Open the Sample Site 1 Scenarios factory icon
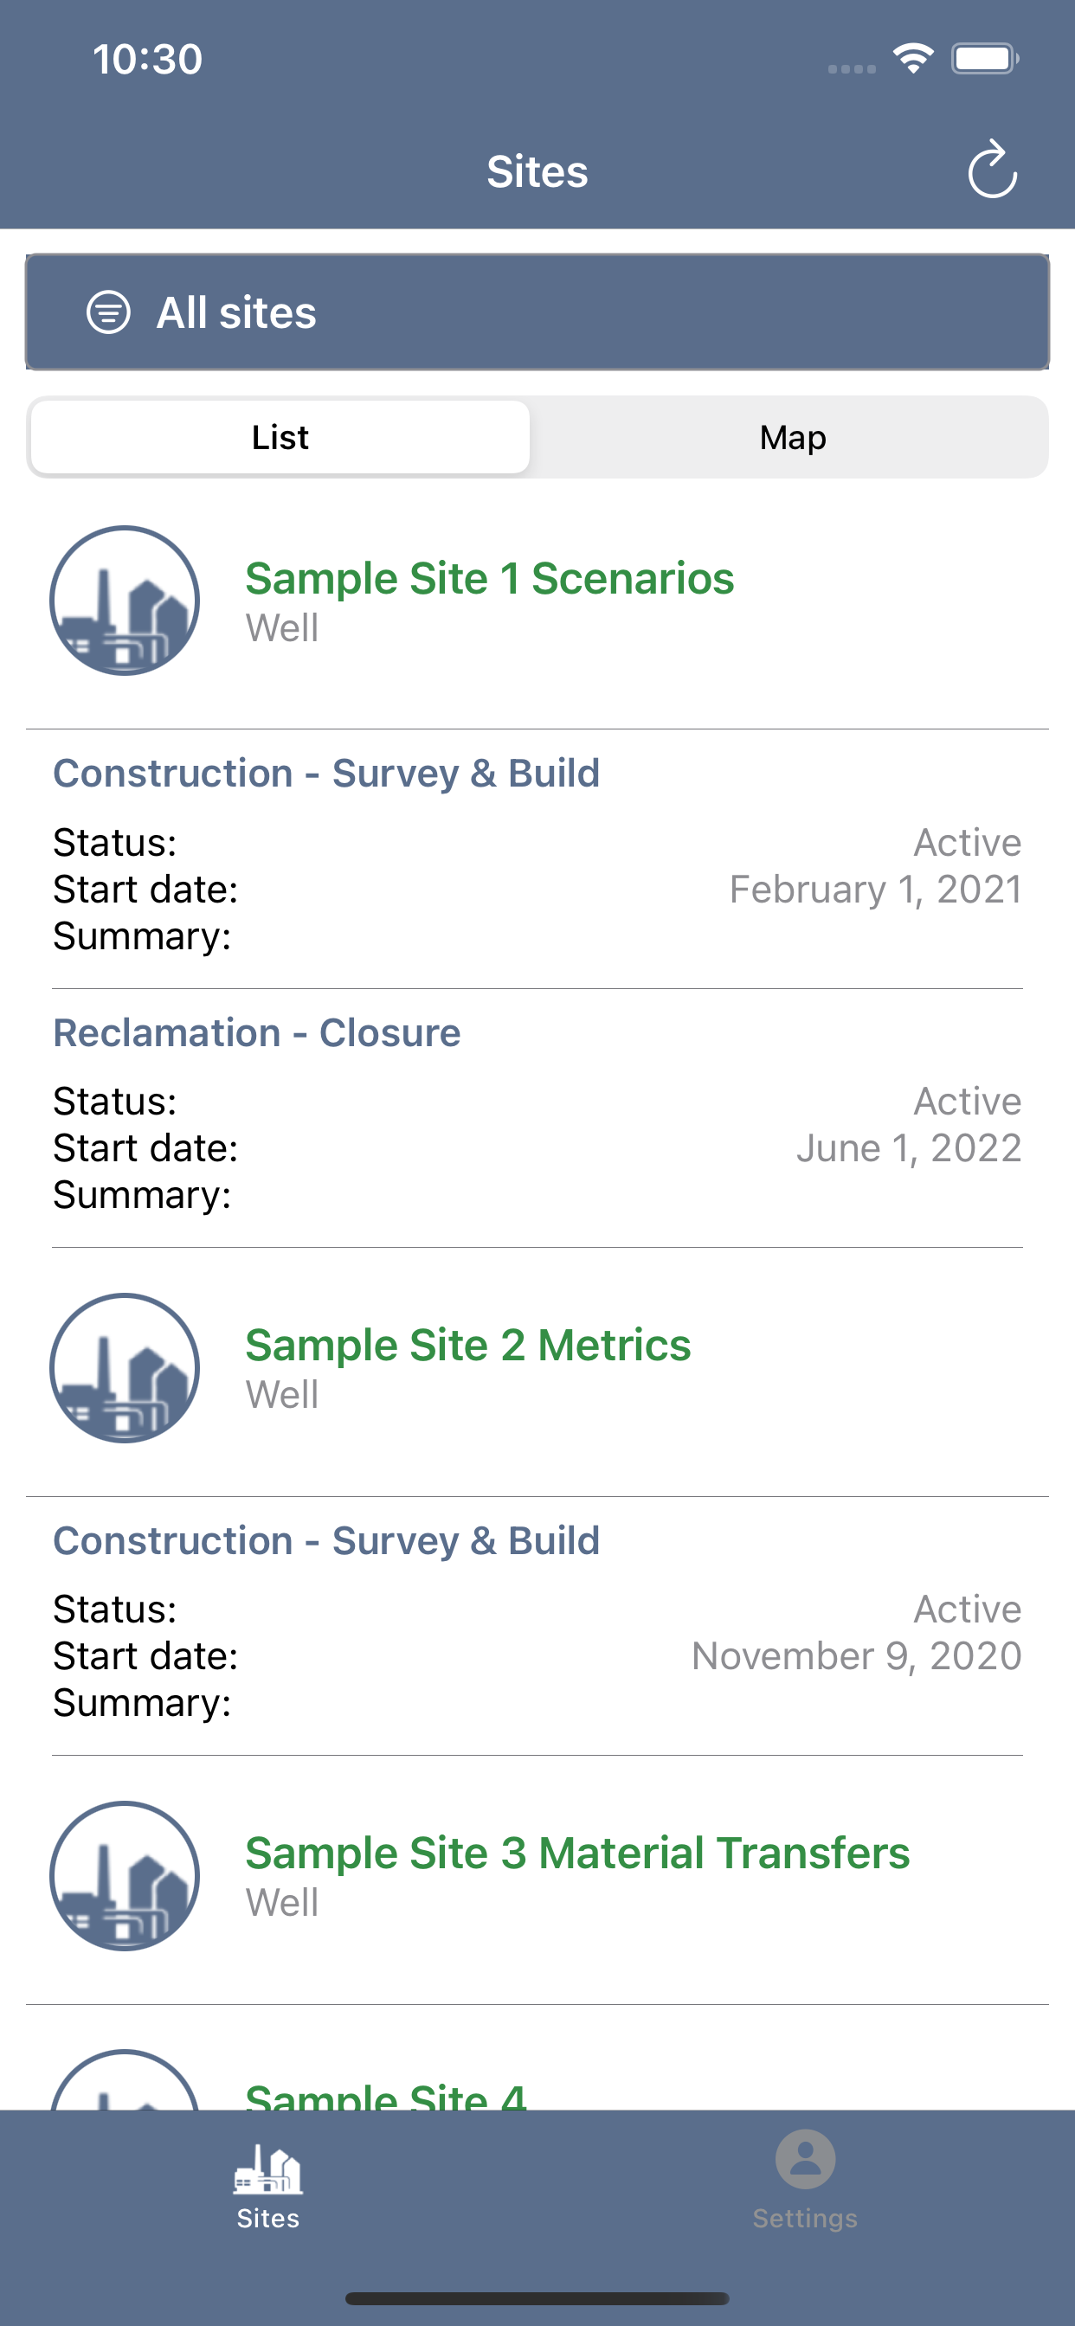This screenshot has width=1075, height=2326. [x=125, y=601]
